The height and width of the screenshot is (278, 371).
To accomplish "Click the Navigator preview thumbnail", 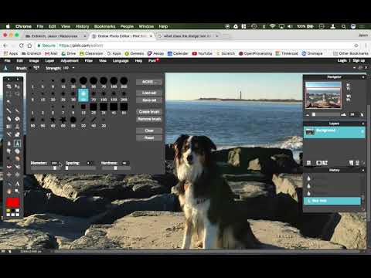I will click(x=323, y=95).
